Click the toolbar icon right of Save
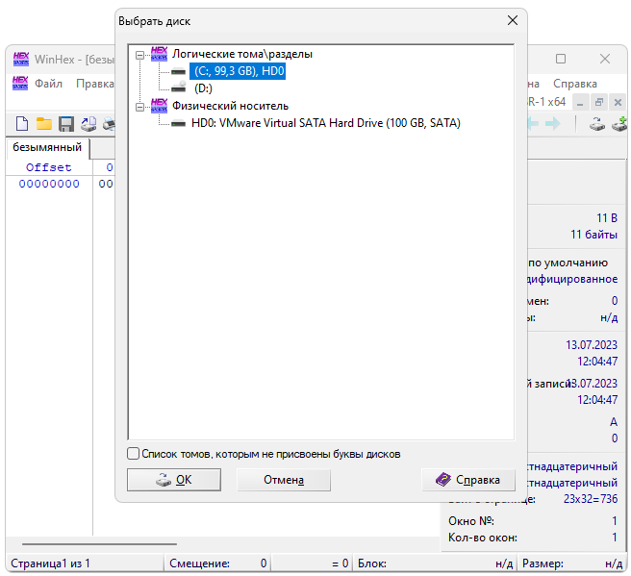The image size is (631, 576). point(88,124)
